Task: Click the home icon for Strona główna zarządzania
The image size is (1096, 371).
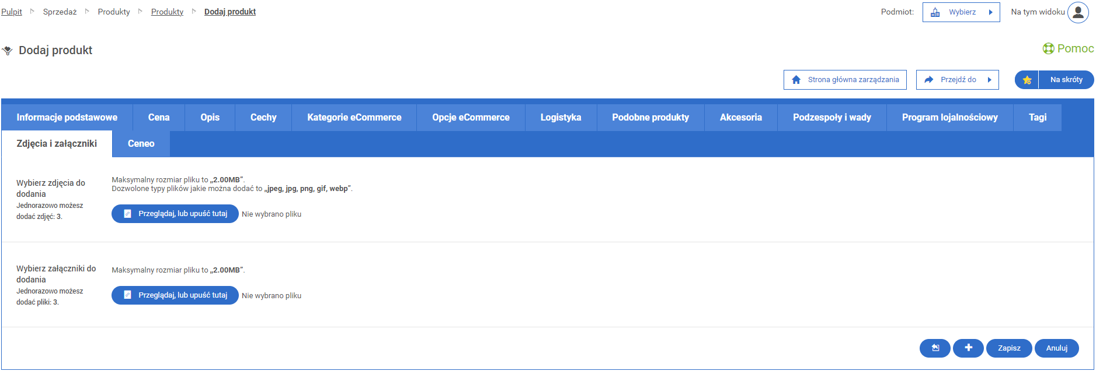Action: click(x=796, y=80)
